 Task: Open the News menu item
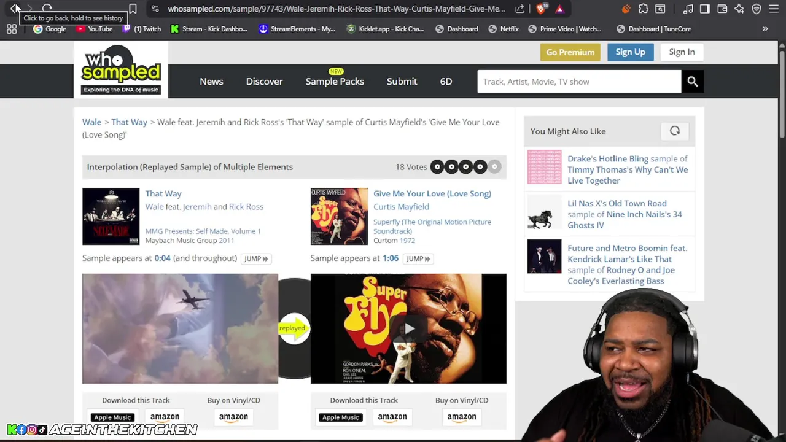[211, 82]
